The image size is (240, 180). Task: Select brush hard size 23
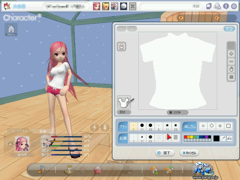click(150, 126)
